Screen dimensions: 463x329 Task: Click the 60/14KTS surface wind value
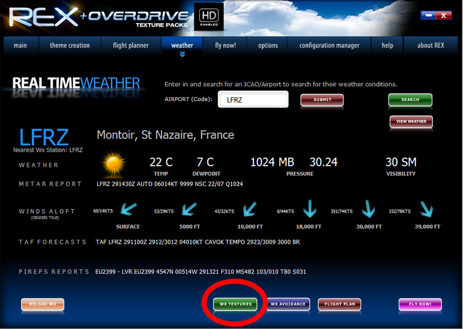(x=103, y=211)
